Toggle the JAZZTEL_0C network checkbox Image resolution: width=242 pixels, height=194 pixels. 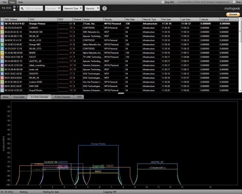pyautogui.click(x=2, y=61)
